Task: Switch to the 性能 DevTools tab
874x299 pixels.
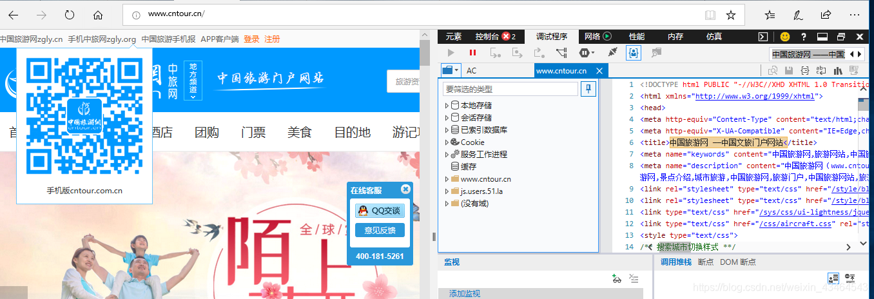Action: [637, 37]
